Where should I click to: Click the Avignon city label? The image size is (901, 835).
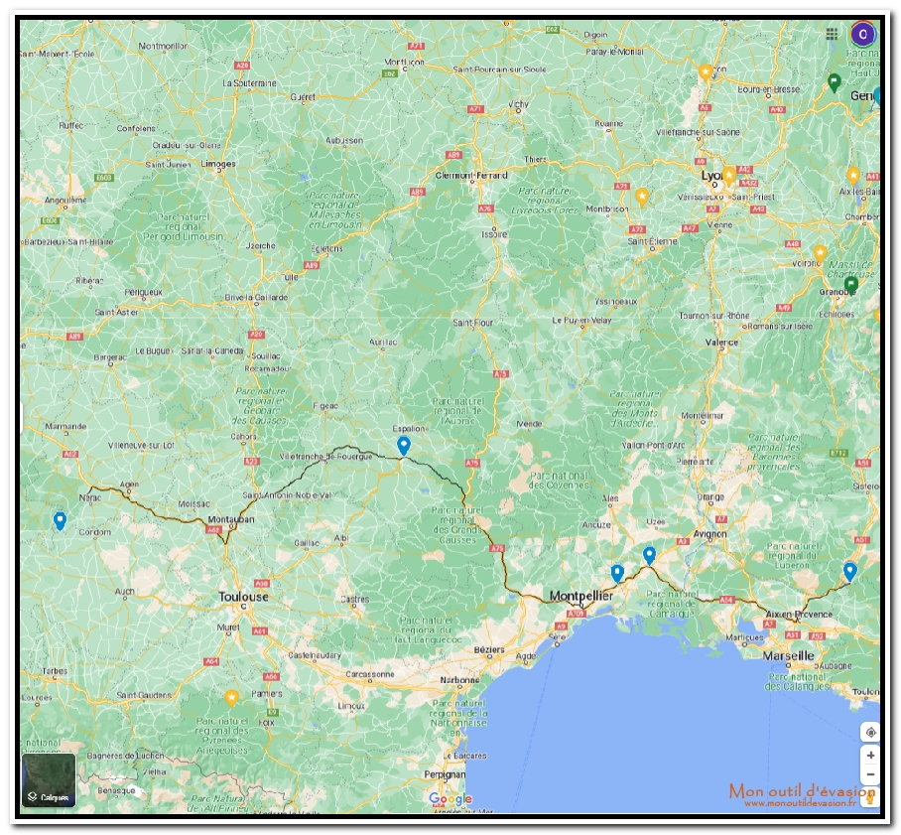(x=709, y=534)
